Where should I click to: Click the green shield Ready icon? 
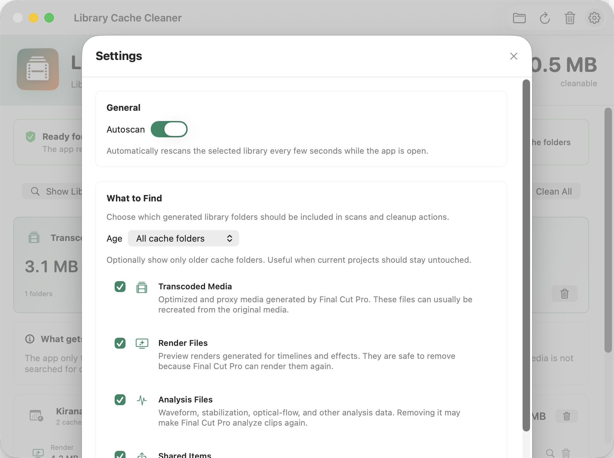(30, 137)
